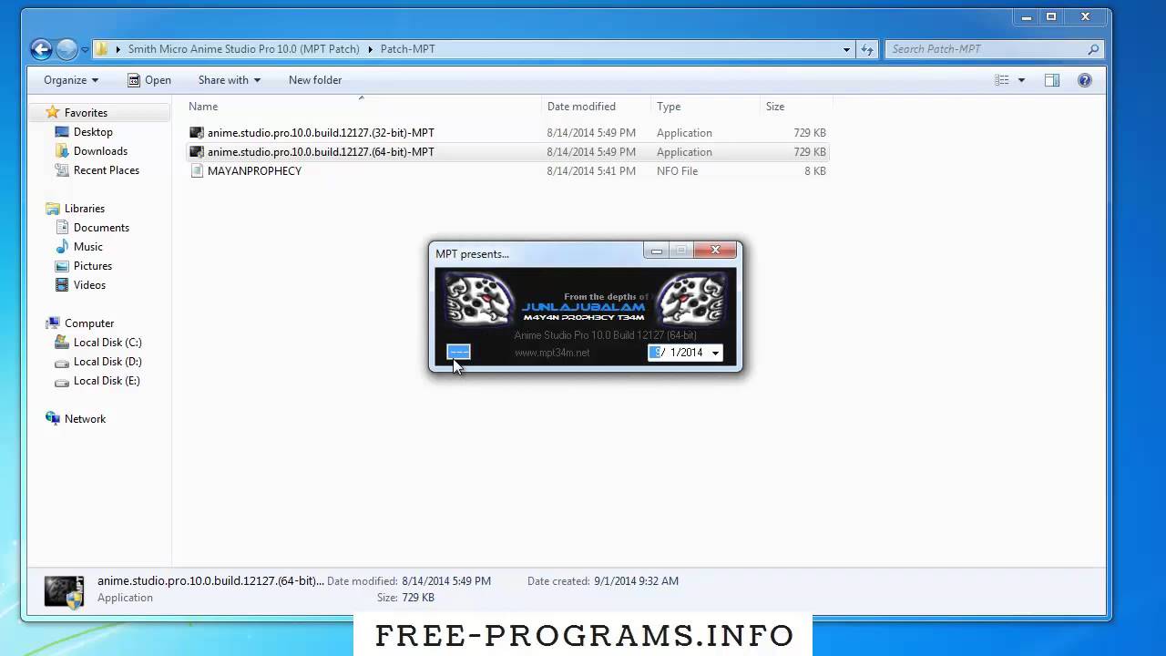Open the Organize menu
This screenshot has height=656, width=1166.
[71, 80]
